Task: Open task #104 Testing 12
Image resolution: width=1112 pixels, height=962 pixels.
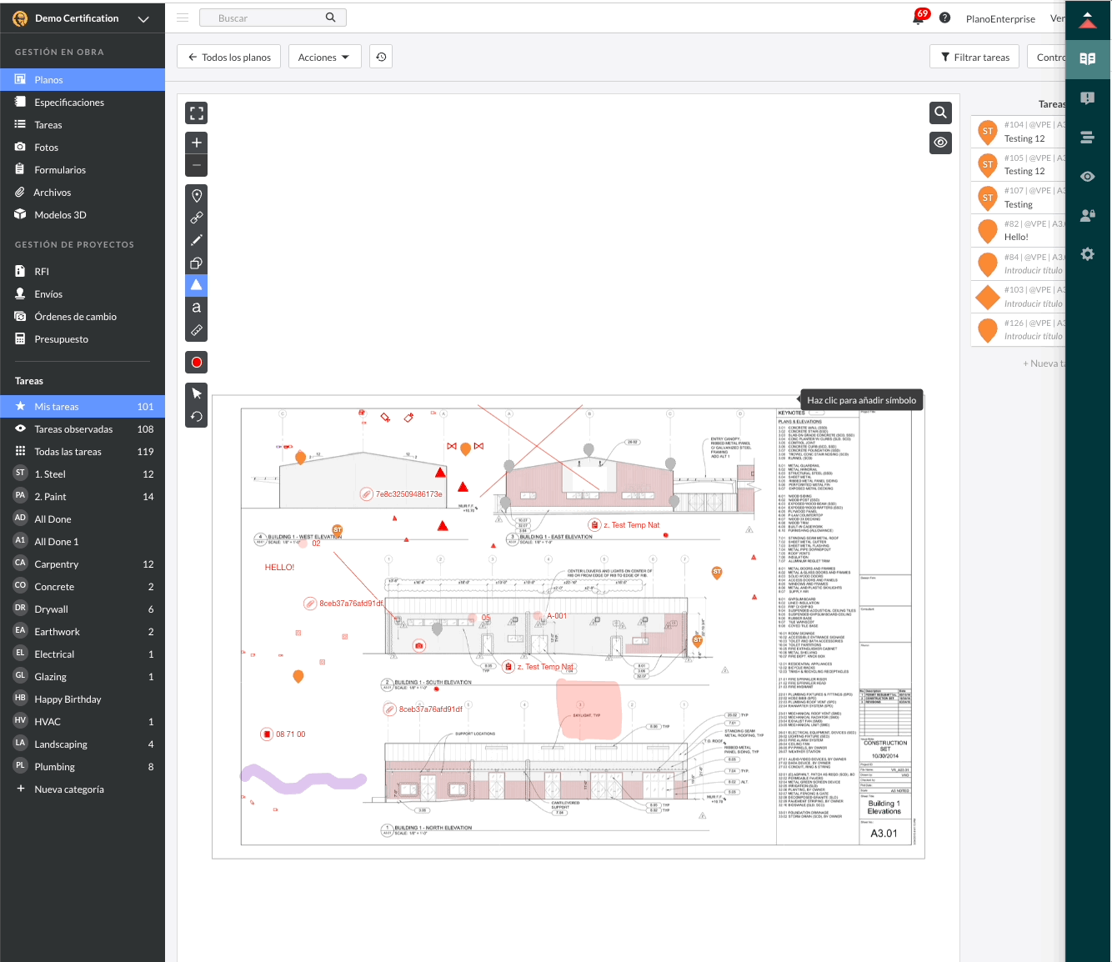Action: pyautogui.click(x=1019, y=133)
